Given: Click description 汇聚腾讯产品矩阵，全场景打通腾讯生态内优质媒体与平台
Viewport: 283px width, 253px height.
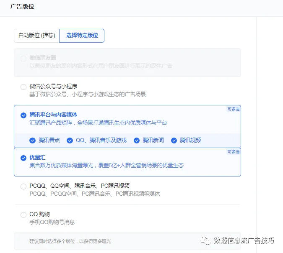Looking at the screenshot, I should [x=98, y=123].
